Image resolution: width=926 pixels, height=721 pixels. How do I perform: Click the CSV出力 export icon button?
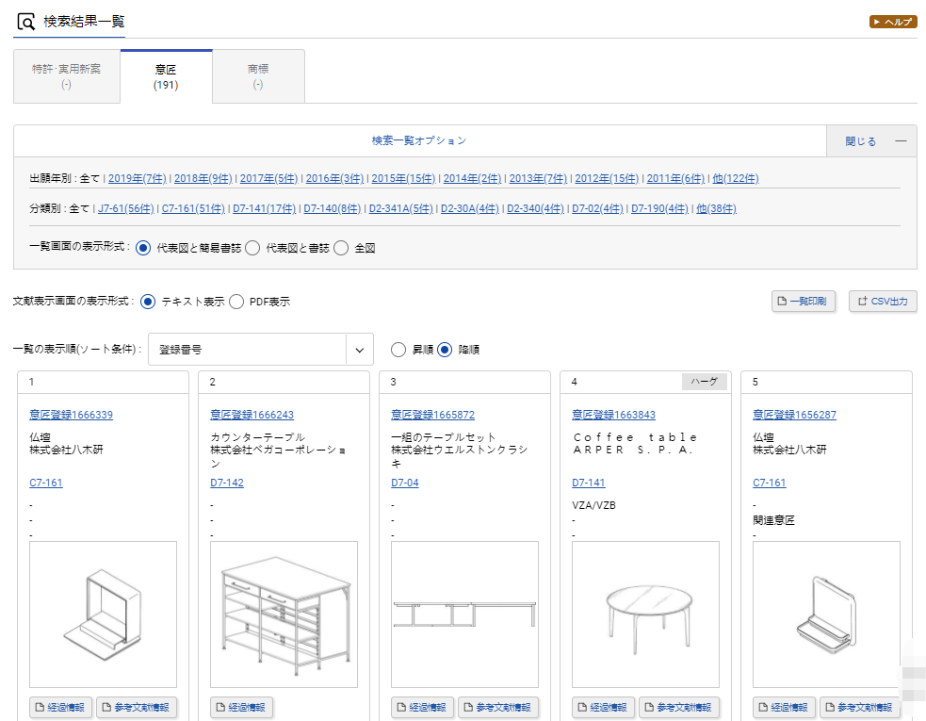click(x=882, y=302)
